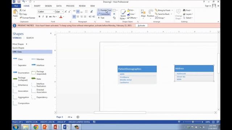Click the Align button

click(143, 14)
